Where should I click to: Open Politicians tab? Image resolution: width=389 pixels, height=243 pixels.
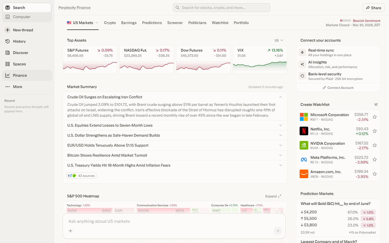pos(197,23)
